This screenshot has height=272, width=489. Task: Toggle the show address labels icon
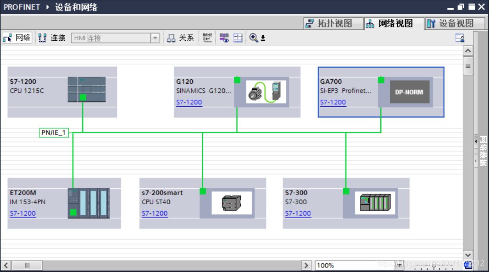224,38
